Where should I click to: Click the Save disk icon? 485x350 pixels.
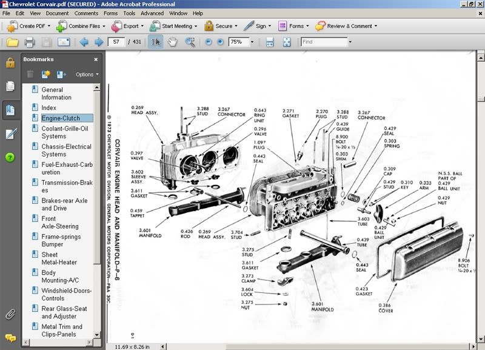point(47,42)
